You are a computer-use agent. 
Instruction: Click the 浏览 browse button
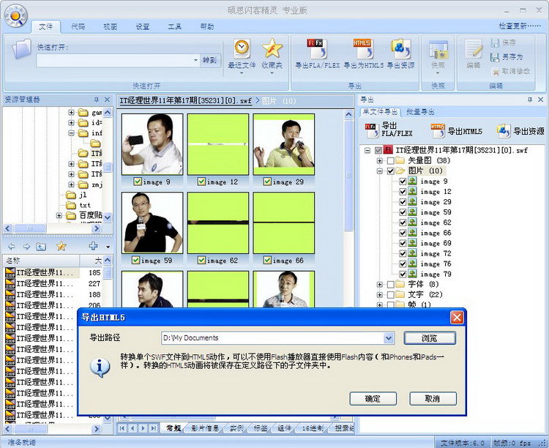coord(430,338)
